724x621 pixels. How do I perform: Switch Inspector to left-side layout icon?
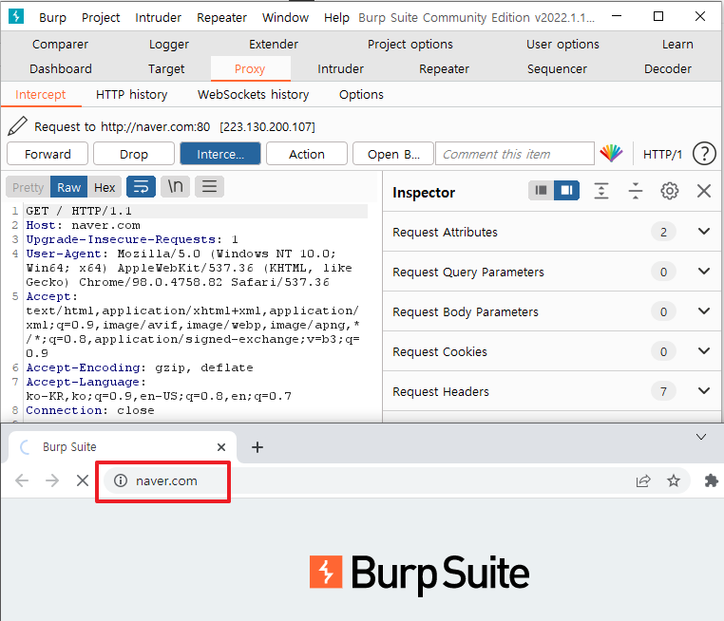(542, 191)
